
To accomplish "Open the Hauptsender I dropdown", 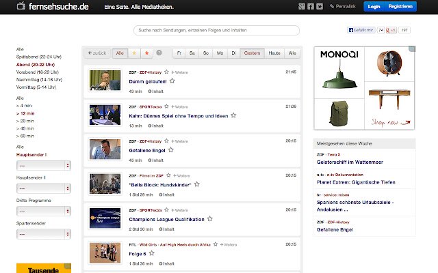I will pyautogui.click(x=44, y=165).
